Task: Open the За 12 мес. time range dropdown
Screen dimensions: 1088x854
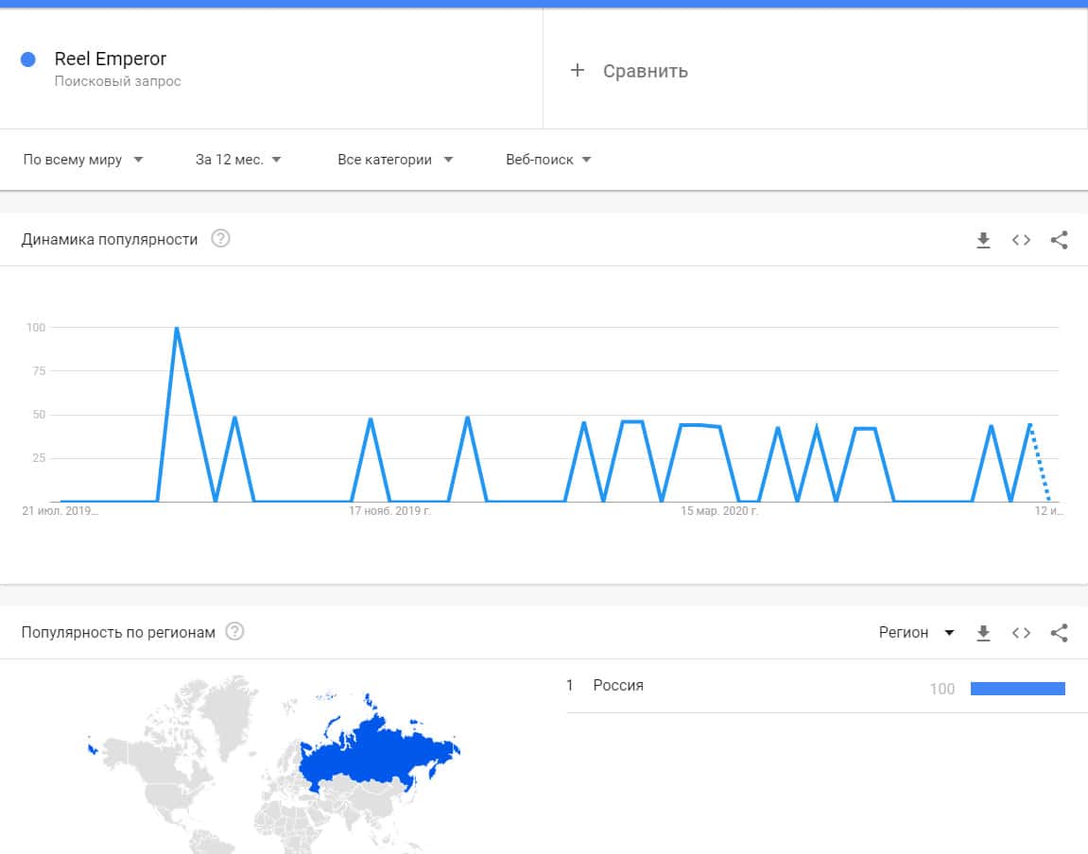Action: coord(238,160)
